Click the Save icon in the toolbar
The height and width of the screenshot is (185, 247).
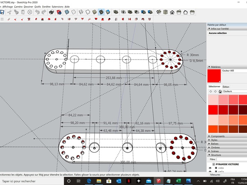tap(2, 13)
